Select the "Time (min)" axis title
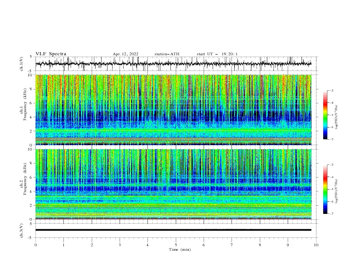Screen dimensions: 356x275 click(x=180, y=249)
